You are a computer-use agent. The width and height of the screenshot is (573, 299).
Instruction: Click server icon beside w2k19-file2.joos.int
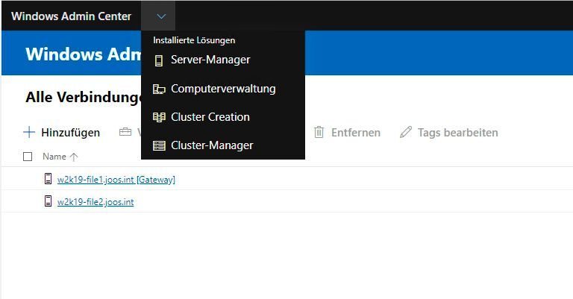click(x=48, y=201)
